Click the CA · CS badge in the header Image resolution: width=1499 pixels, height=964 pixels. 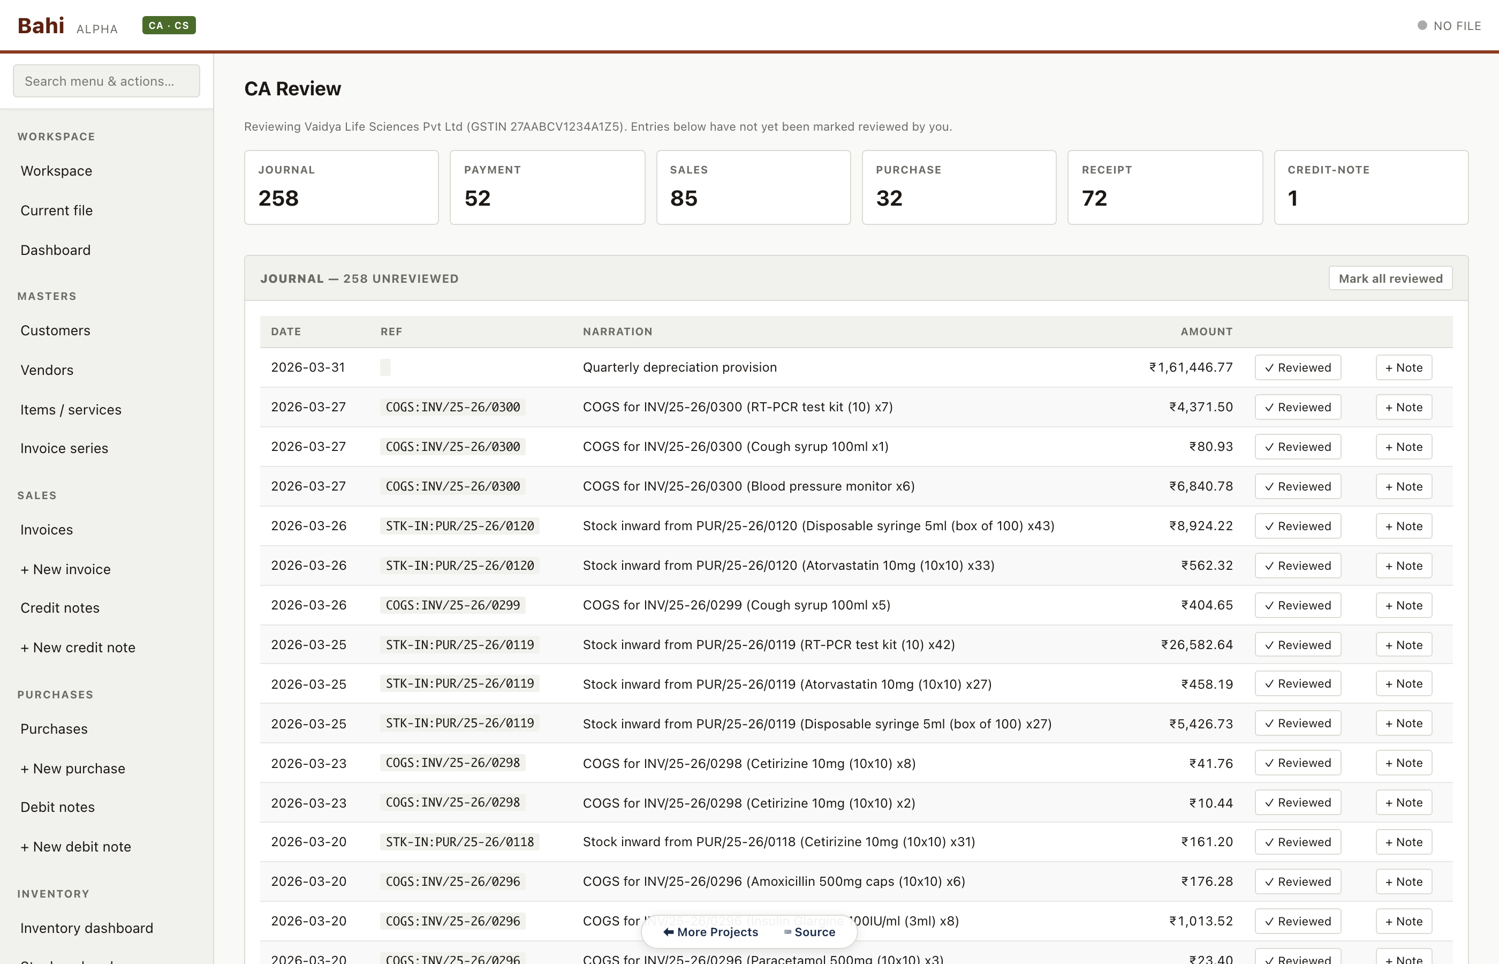click(168, 25)
